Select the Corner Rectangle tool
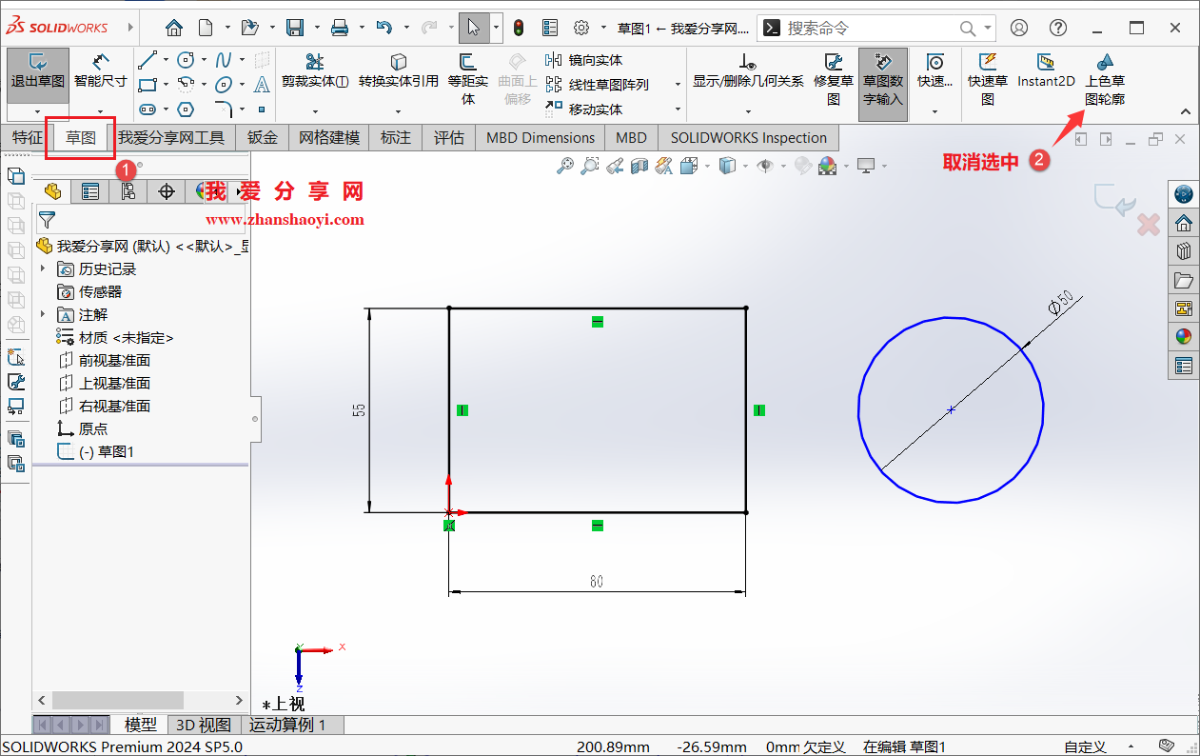 pos(148,85)
